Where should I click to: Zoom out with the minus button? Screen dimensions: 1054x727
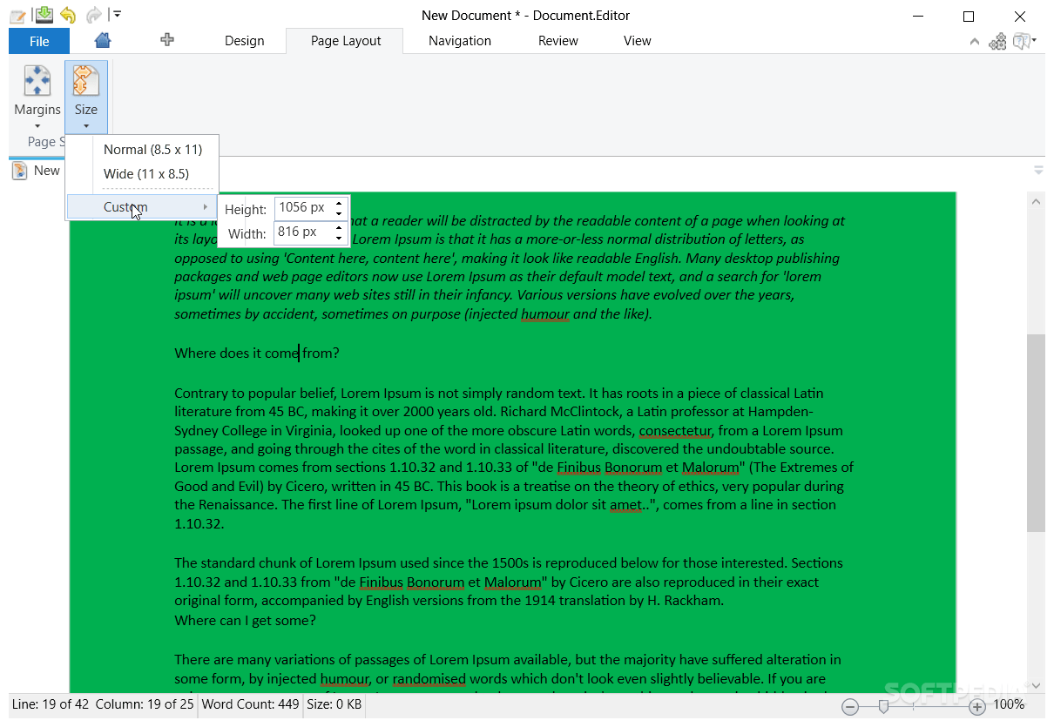tap(851, 706)
